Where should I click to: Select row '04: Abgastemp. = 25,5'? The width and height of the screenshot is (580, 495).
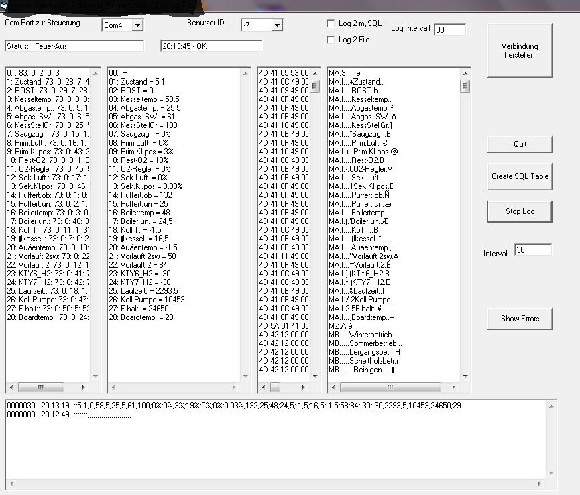[145, 108]
